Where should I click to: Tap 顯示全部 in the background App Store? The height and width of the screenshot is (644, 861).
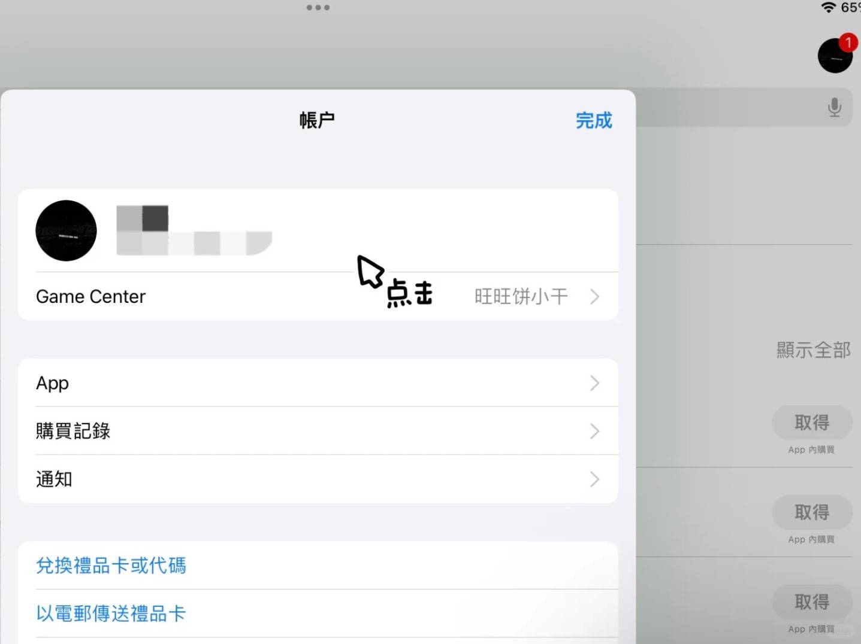pos(813,350)
